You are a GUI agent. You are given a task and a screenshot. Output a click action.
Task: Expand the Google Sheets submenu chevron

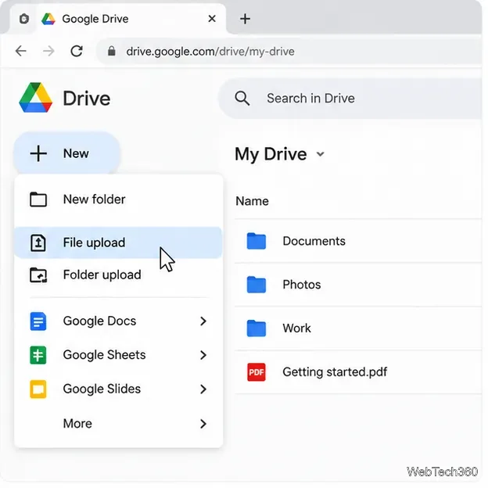tap(203, 355)
